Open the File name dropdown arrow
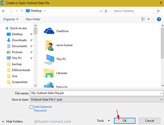Screen dimensions: 164x125 pyautogui.click(x=161, y=93)
